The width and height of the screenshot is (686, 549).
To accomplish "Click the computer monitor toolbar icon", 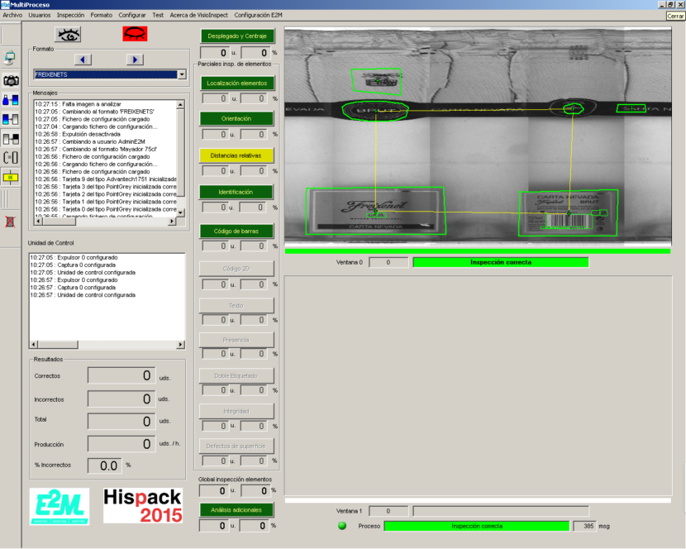I will (10, 57).
